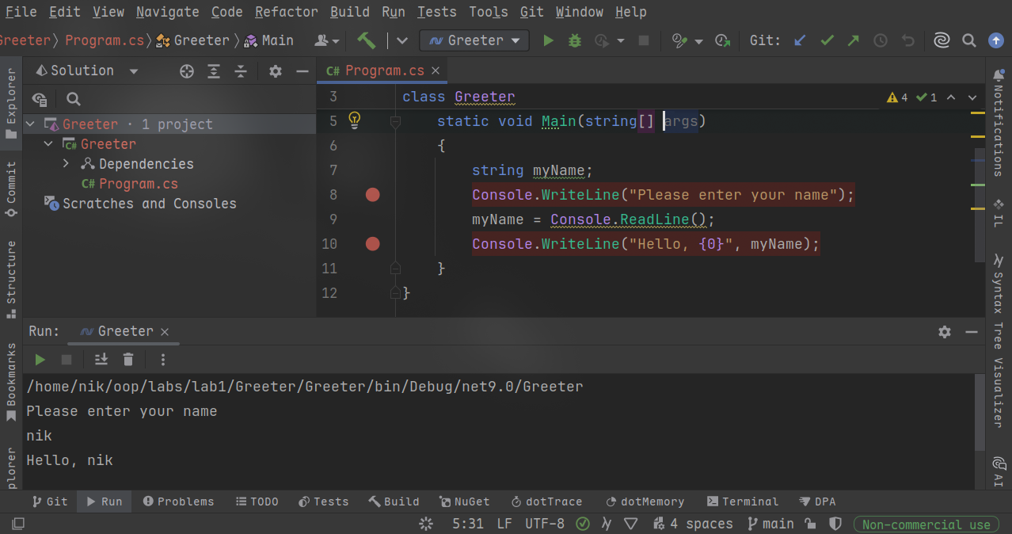
Task: Open the Refactor menu
Action: tap(286, 12)
